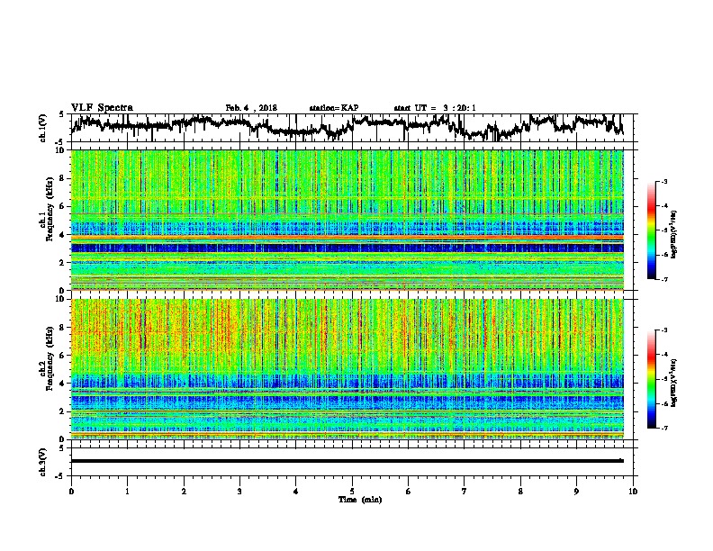This screenshot has width=713, height=551.
Task: Select the "start UT = 3:20:1" text
Action: tap(434, 108)
